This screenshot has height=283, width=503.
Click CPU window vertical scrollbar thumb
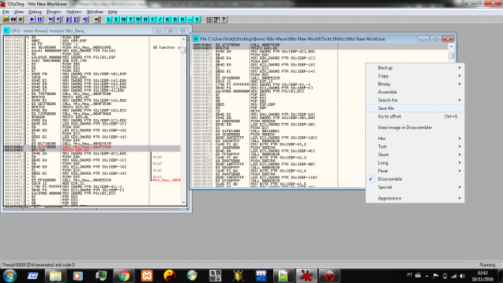click(x=184, y=50)
